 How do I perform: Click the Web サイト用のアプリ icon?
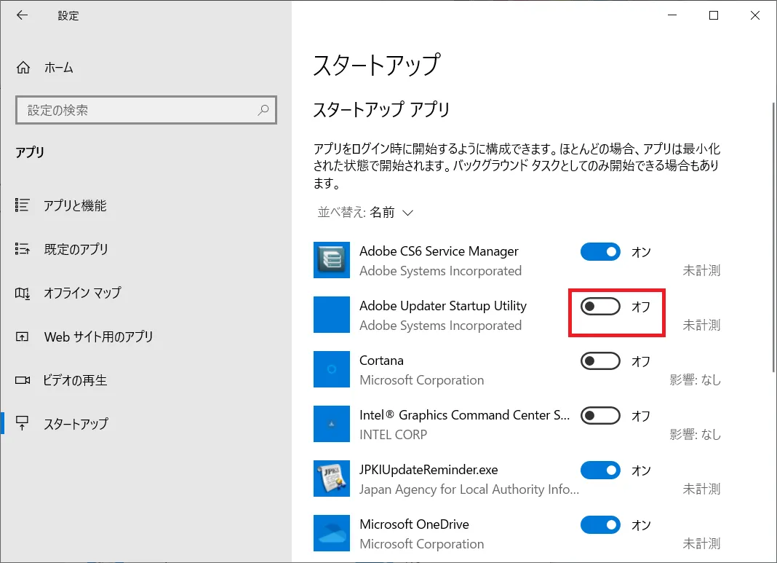(23, 336)
